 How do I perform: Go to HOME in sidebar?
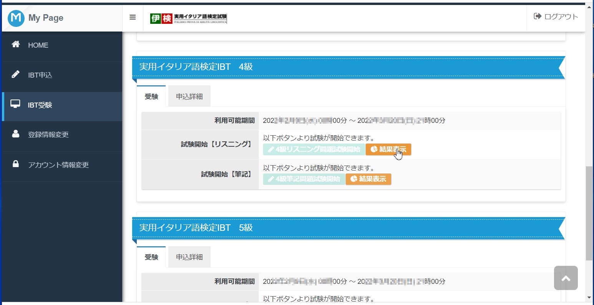62,45
